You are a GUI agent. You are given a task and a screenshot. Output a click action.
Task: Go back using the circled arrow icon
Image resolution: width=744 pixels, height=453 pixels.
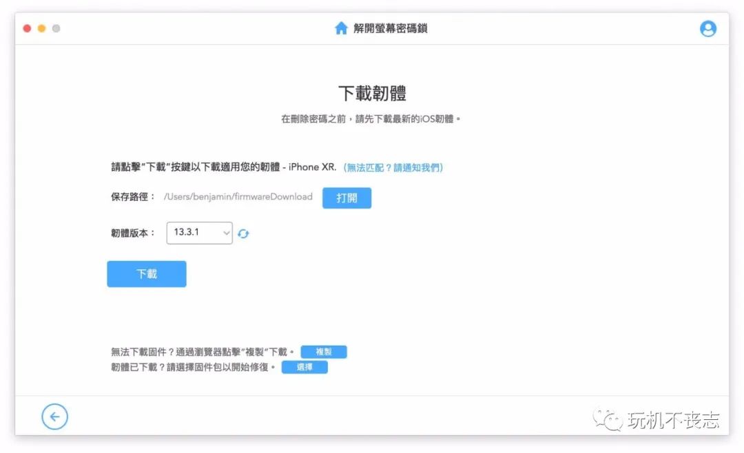click(x=54, y=417)
